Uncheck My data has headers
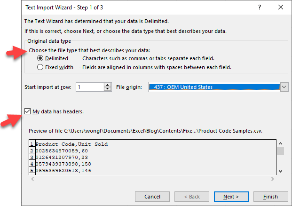Screen dimensions: 292x206 tap(28, 111)
